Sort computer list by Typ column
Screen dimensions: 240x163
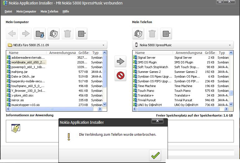(x=96, y=53)
